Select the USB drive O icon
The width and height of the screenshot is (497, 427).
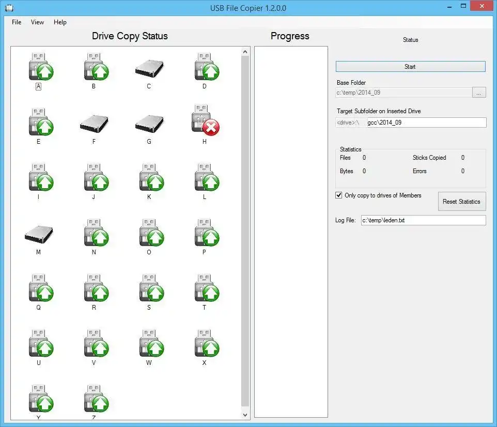151,233
